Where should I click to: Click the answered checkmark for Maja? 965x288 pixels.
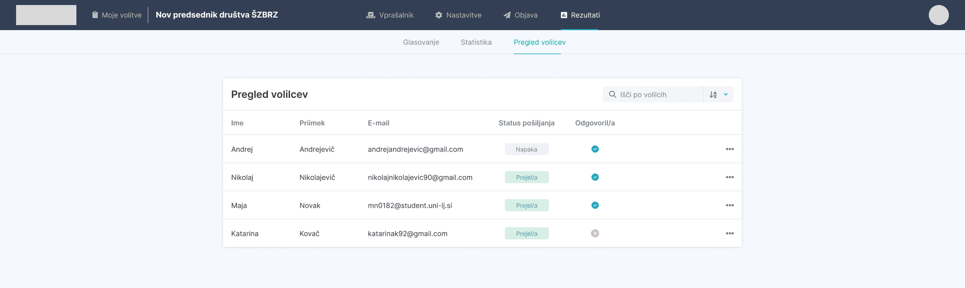tap(595, 205)
